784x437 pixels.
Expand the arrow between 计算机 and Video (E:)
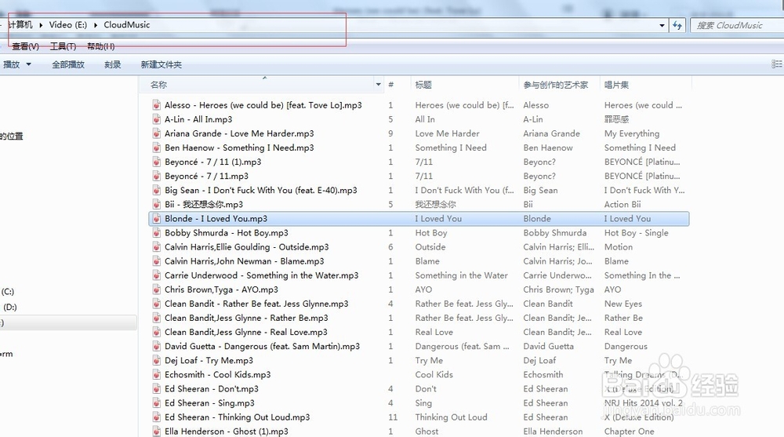click(41, 25)
